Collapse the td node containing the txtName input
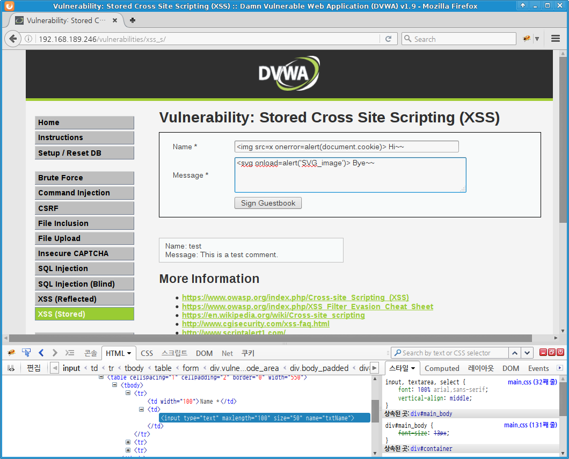The image size is (569, 459). tap(142, 409)
